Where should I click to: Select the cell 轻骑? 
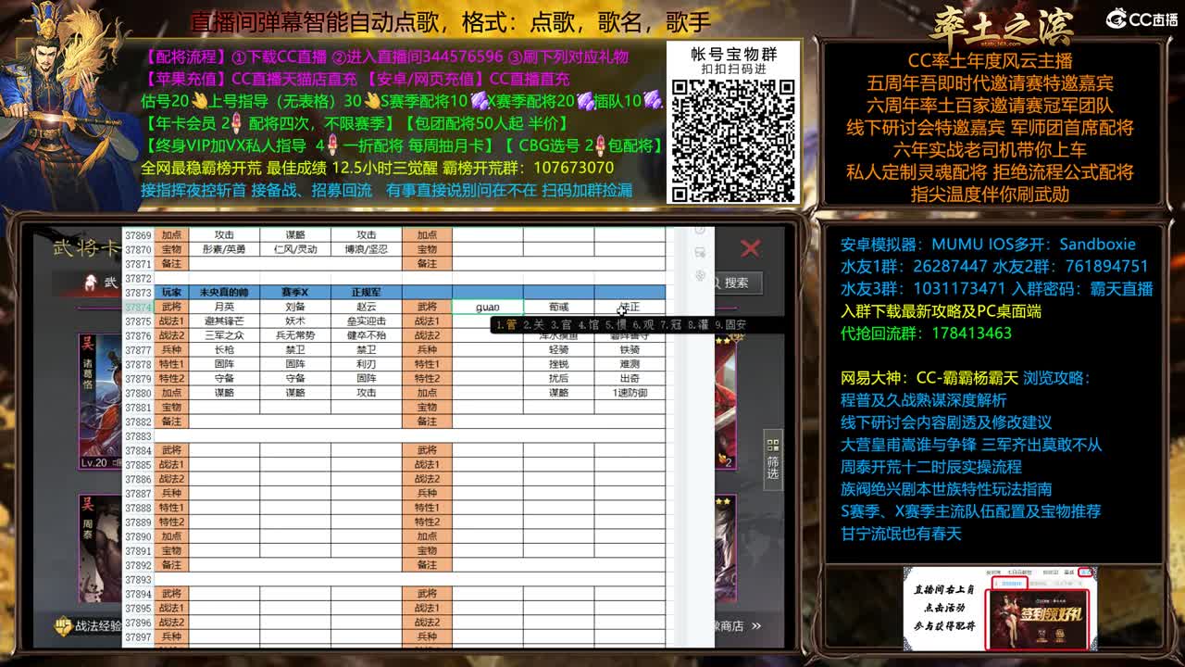[x=559, y=350]
